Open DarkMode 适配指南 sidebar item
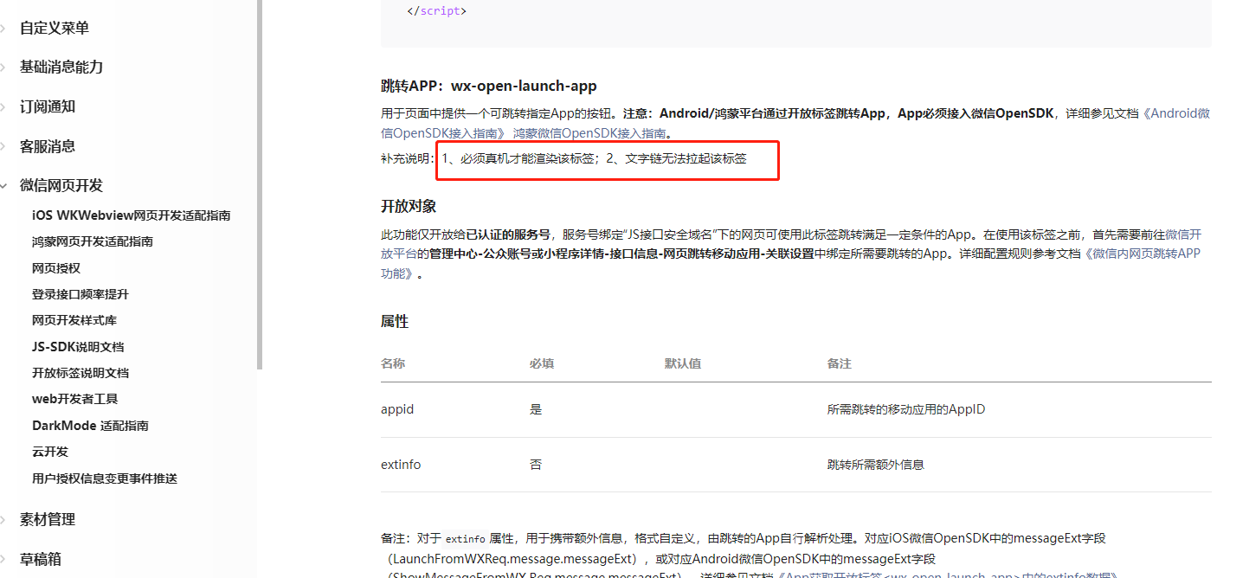 pos(90,426)
